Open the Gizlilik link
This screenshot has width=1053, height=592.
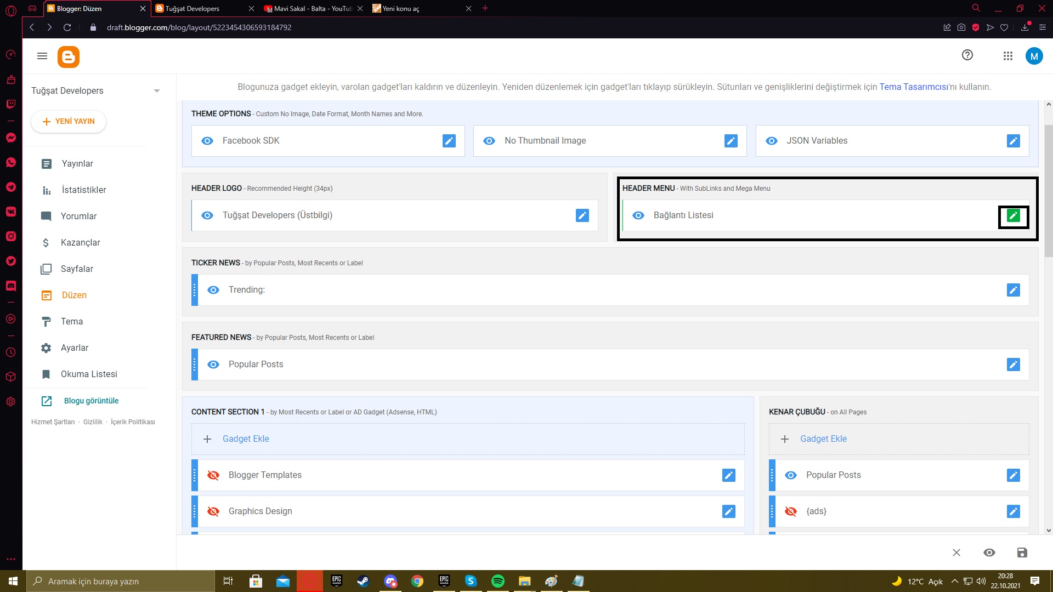point(93,422)
